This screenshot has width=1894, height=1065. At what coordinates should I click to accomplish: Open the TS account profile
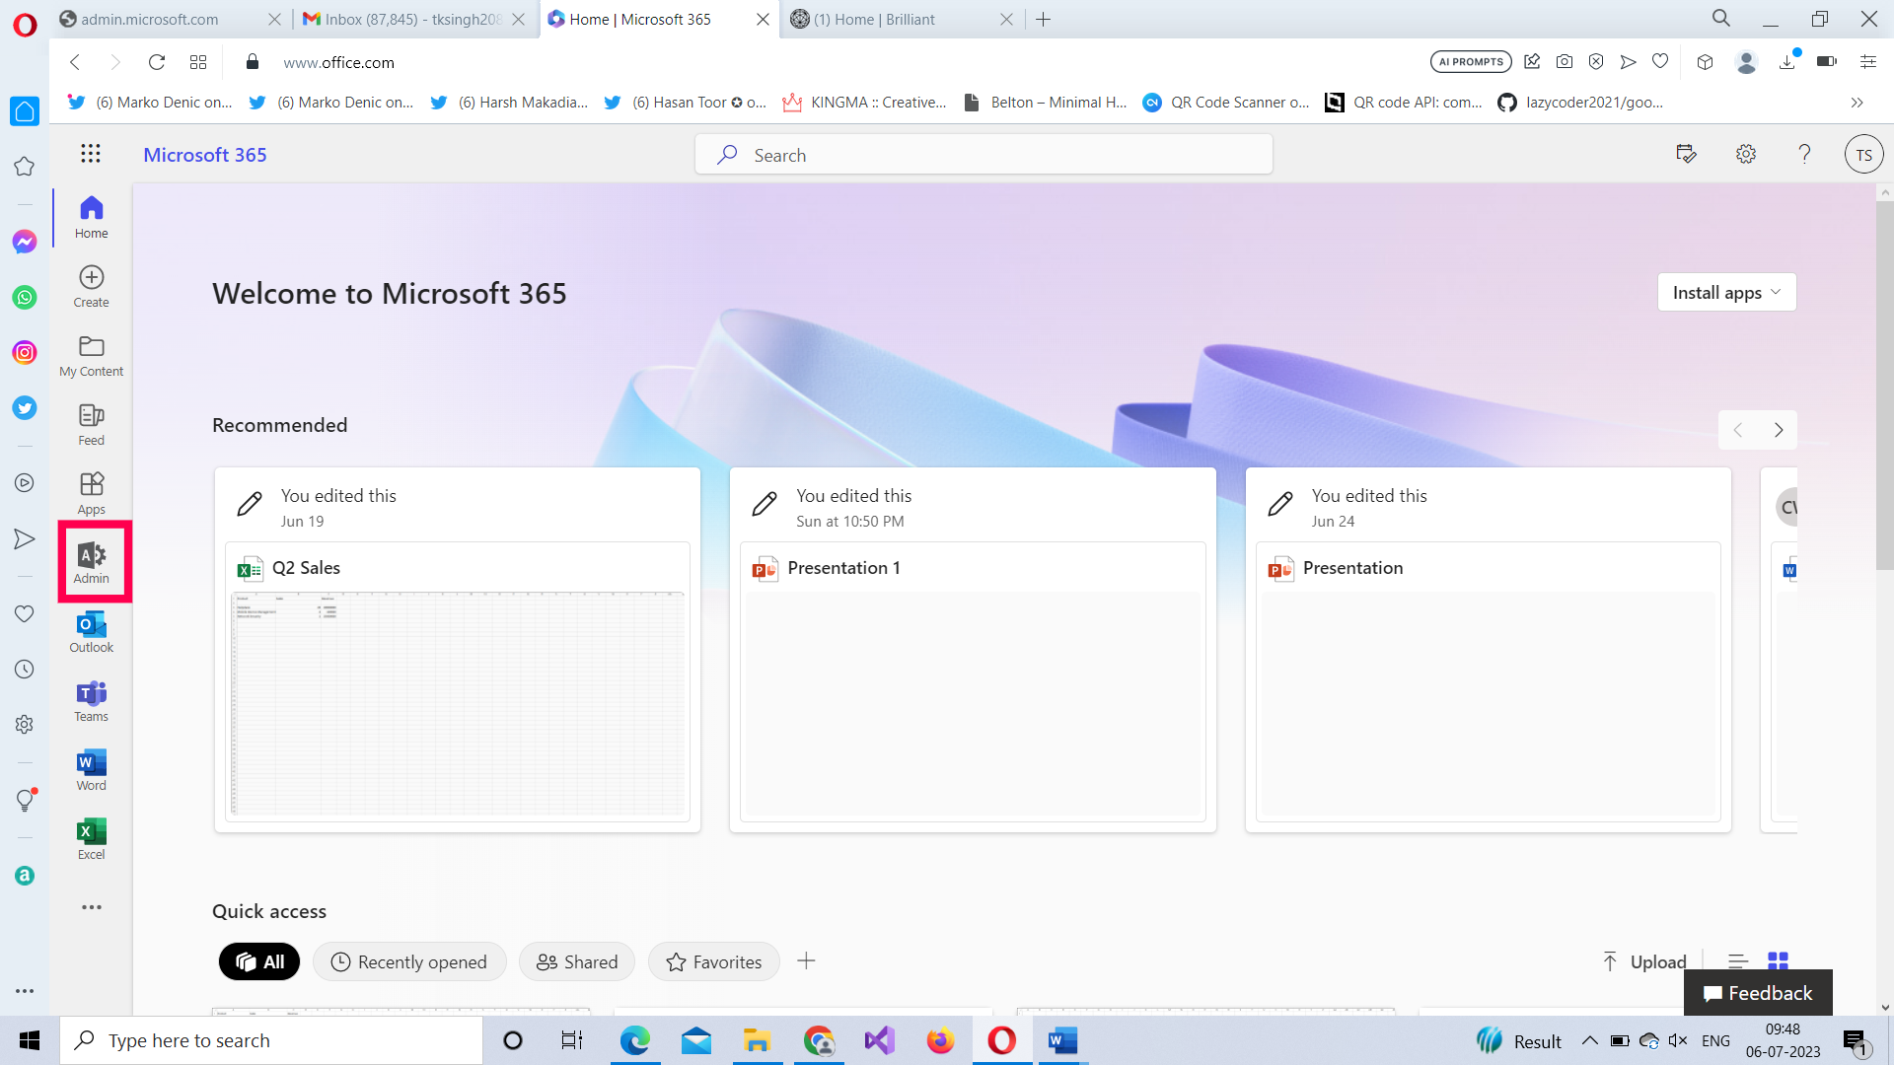click(x=1863, y=155)
